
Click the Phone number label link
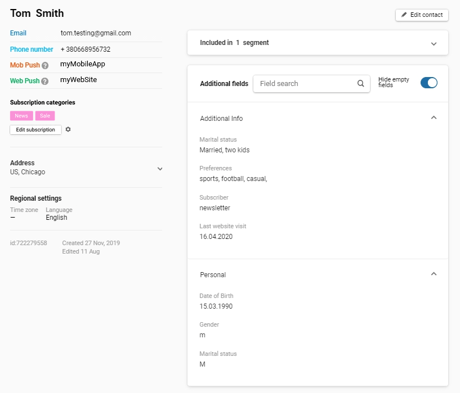click(32, 49)
